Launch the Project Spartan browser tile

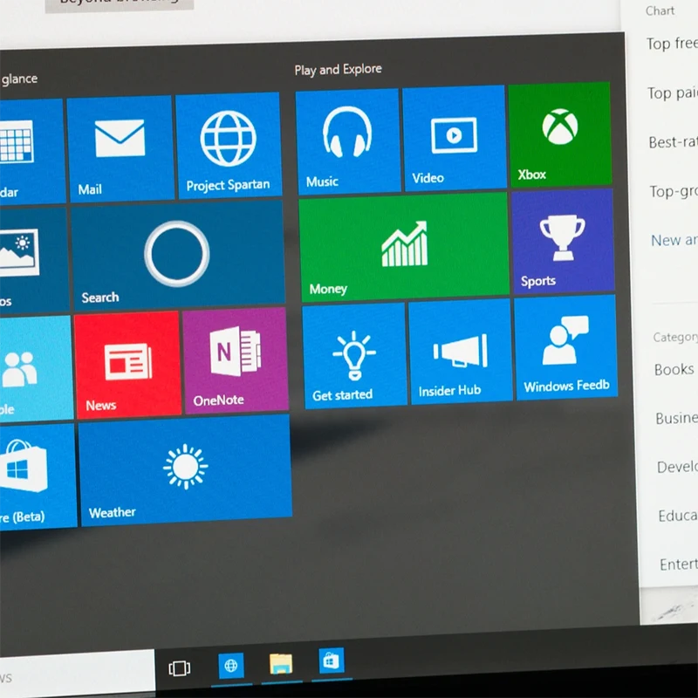(x=229, y=145)
